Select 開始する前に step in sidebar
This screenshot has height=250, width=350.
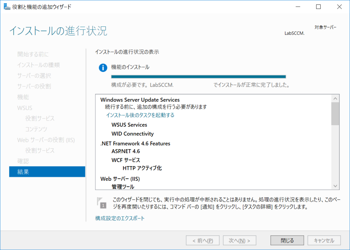click(x=33, y=54)
